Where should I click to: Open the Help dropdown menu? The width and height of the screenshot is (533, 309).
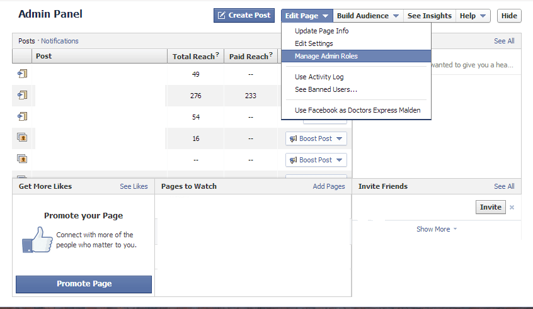(x=473, y=16)
